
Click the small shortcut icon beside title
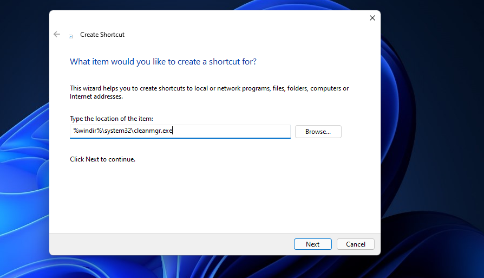(71, 36)
